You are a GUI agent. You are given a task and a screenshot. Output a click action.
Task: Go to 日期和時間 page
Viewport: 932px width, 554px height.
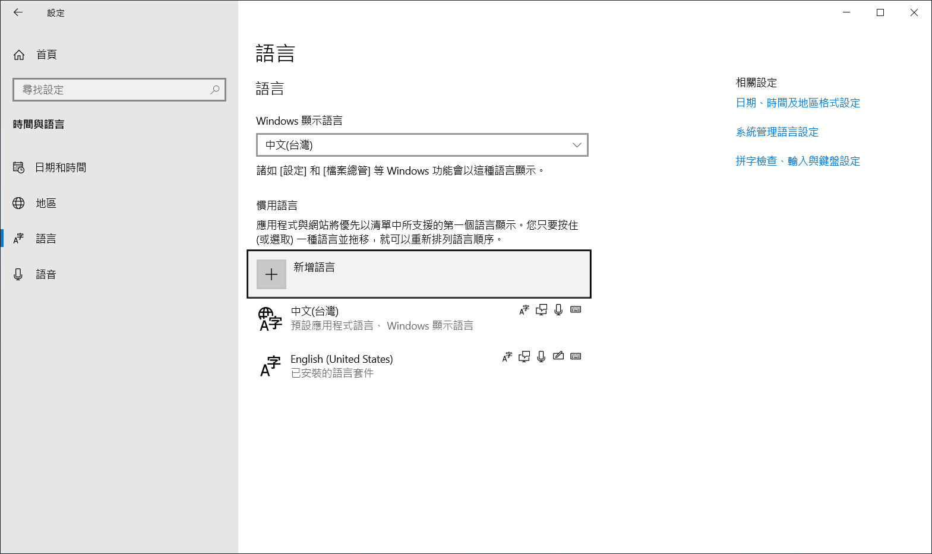pos(61,167)
